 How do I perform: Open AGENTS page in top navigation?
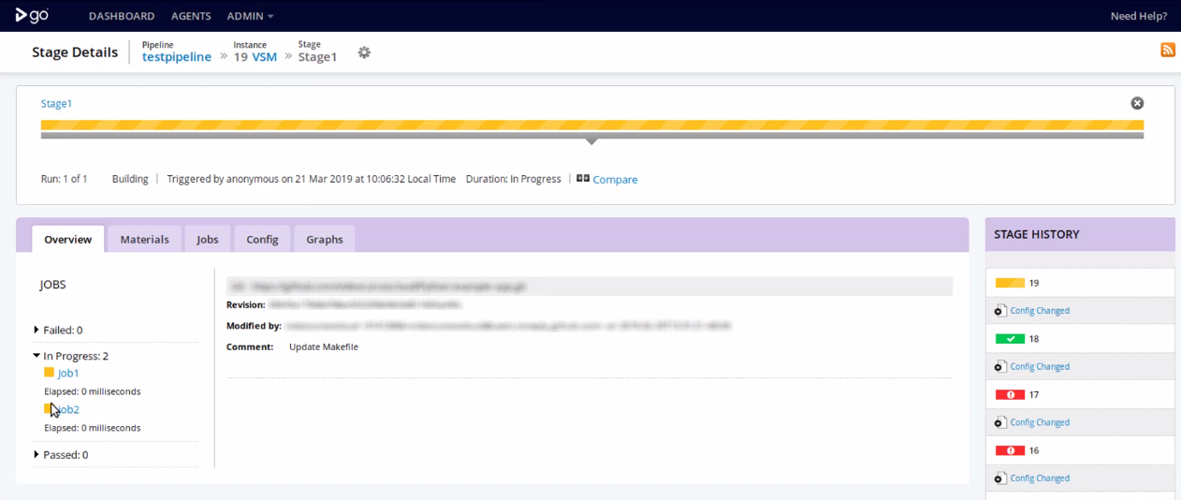191,16
